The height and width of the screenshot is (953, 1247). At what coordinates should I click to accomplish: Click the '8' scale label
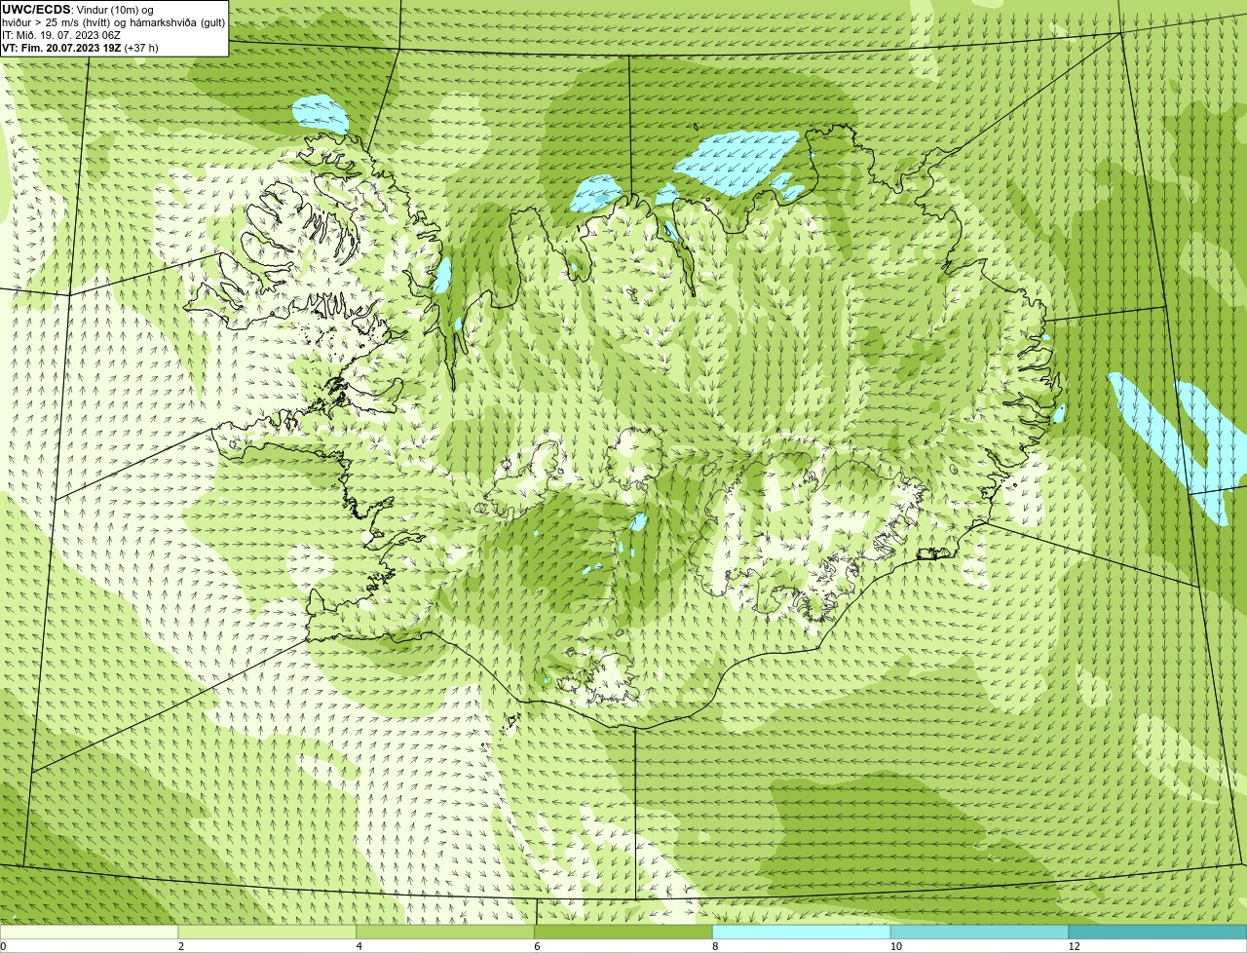click(715, 946)
